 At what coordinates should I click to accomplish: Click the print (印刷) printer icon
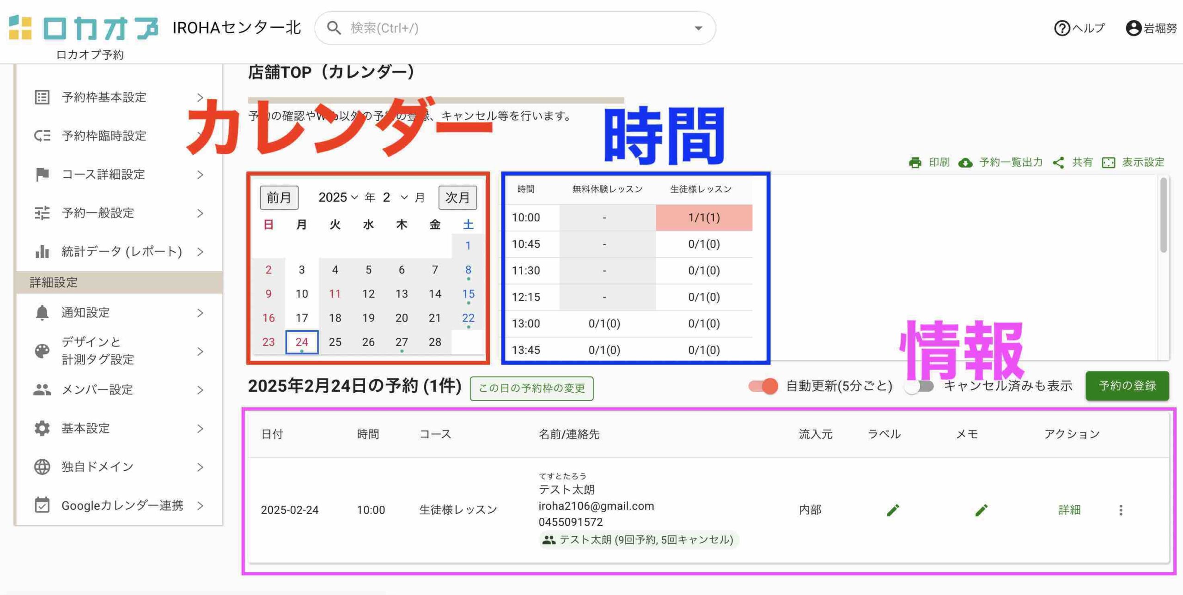[x=915, y=163]
